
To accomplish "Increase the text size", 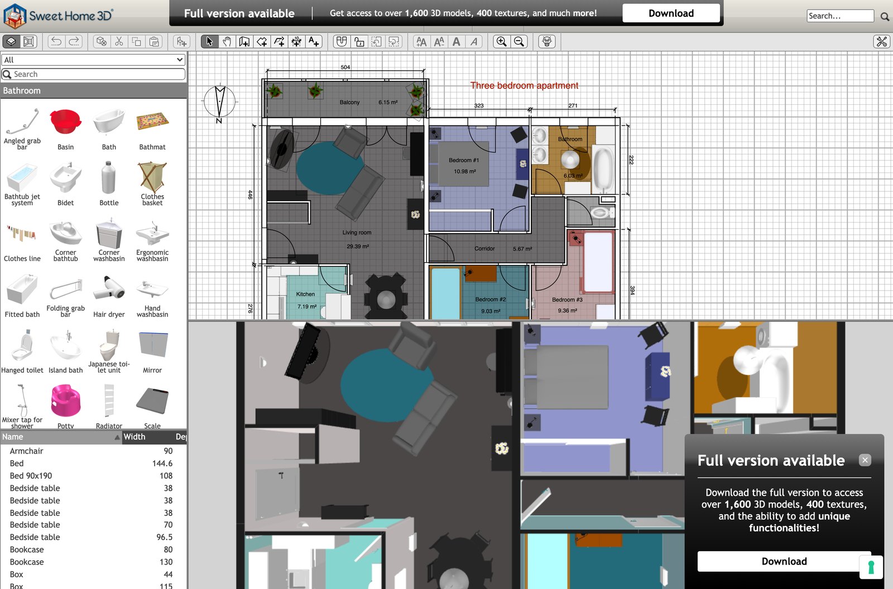I will [421, 41].
